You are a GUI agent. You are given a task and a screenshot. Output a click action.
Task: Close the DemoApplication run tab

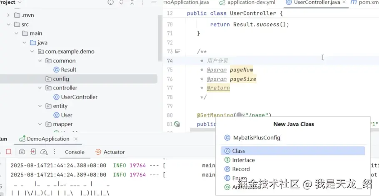click(76, 139)
